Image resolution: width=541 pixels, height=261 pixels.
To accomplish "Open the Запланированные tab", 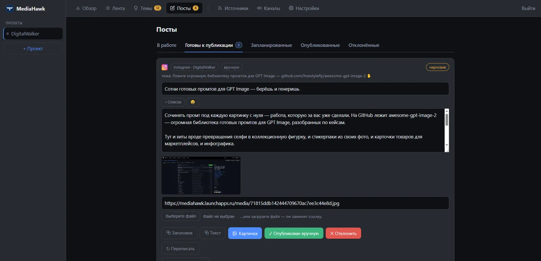I will click(x=272, y=45).
